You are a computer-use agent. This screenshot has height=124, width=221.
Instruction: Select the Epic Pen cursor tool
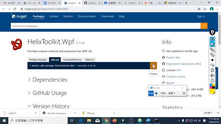(x=212, y=44)
